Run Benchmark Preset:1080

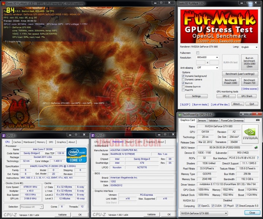(230, 81)
